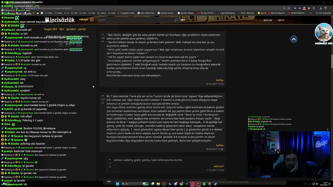The height and width of the screenshot is (187, 333).
Task: Open the Windows Start menu
Action: coord(118,184)
